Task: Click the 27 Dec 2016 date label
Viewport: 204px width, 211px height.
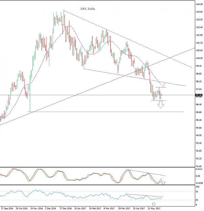Action: [x=66, y=208]
